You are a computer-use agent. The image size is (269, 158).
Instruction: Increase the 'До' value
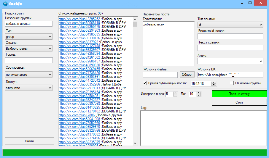point(199,93)
